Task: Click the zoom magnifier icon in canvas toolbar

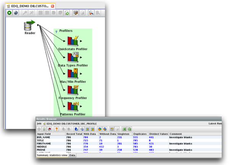Action: pos(91,13)
